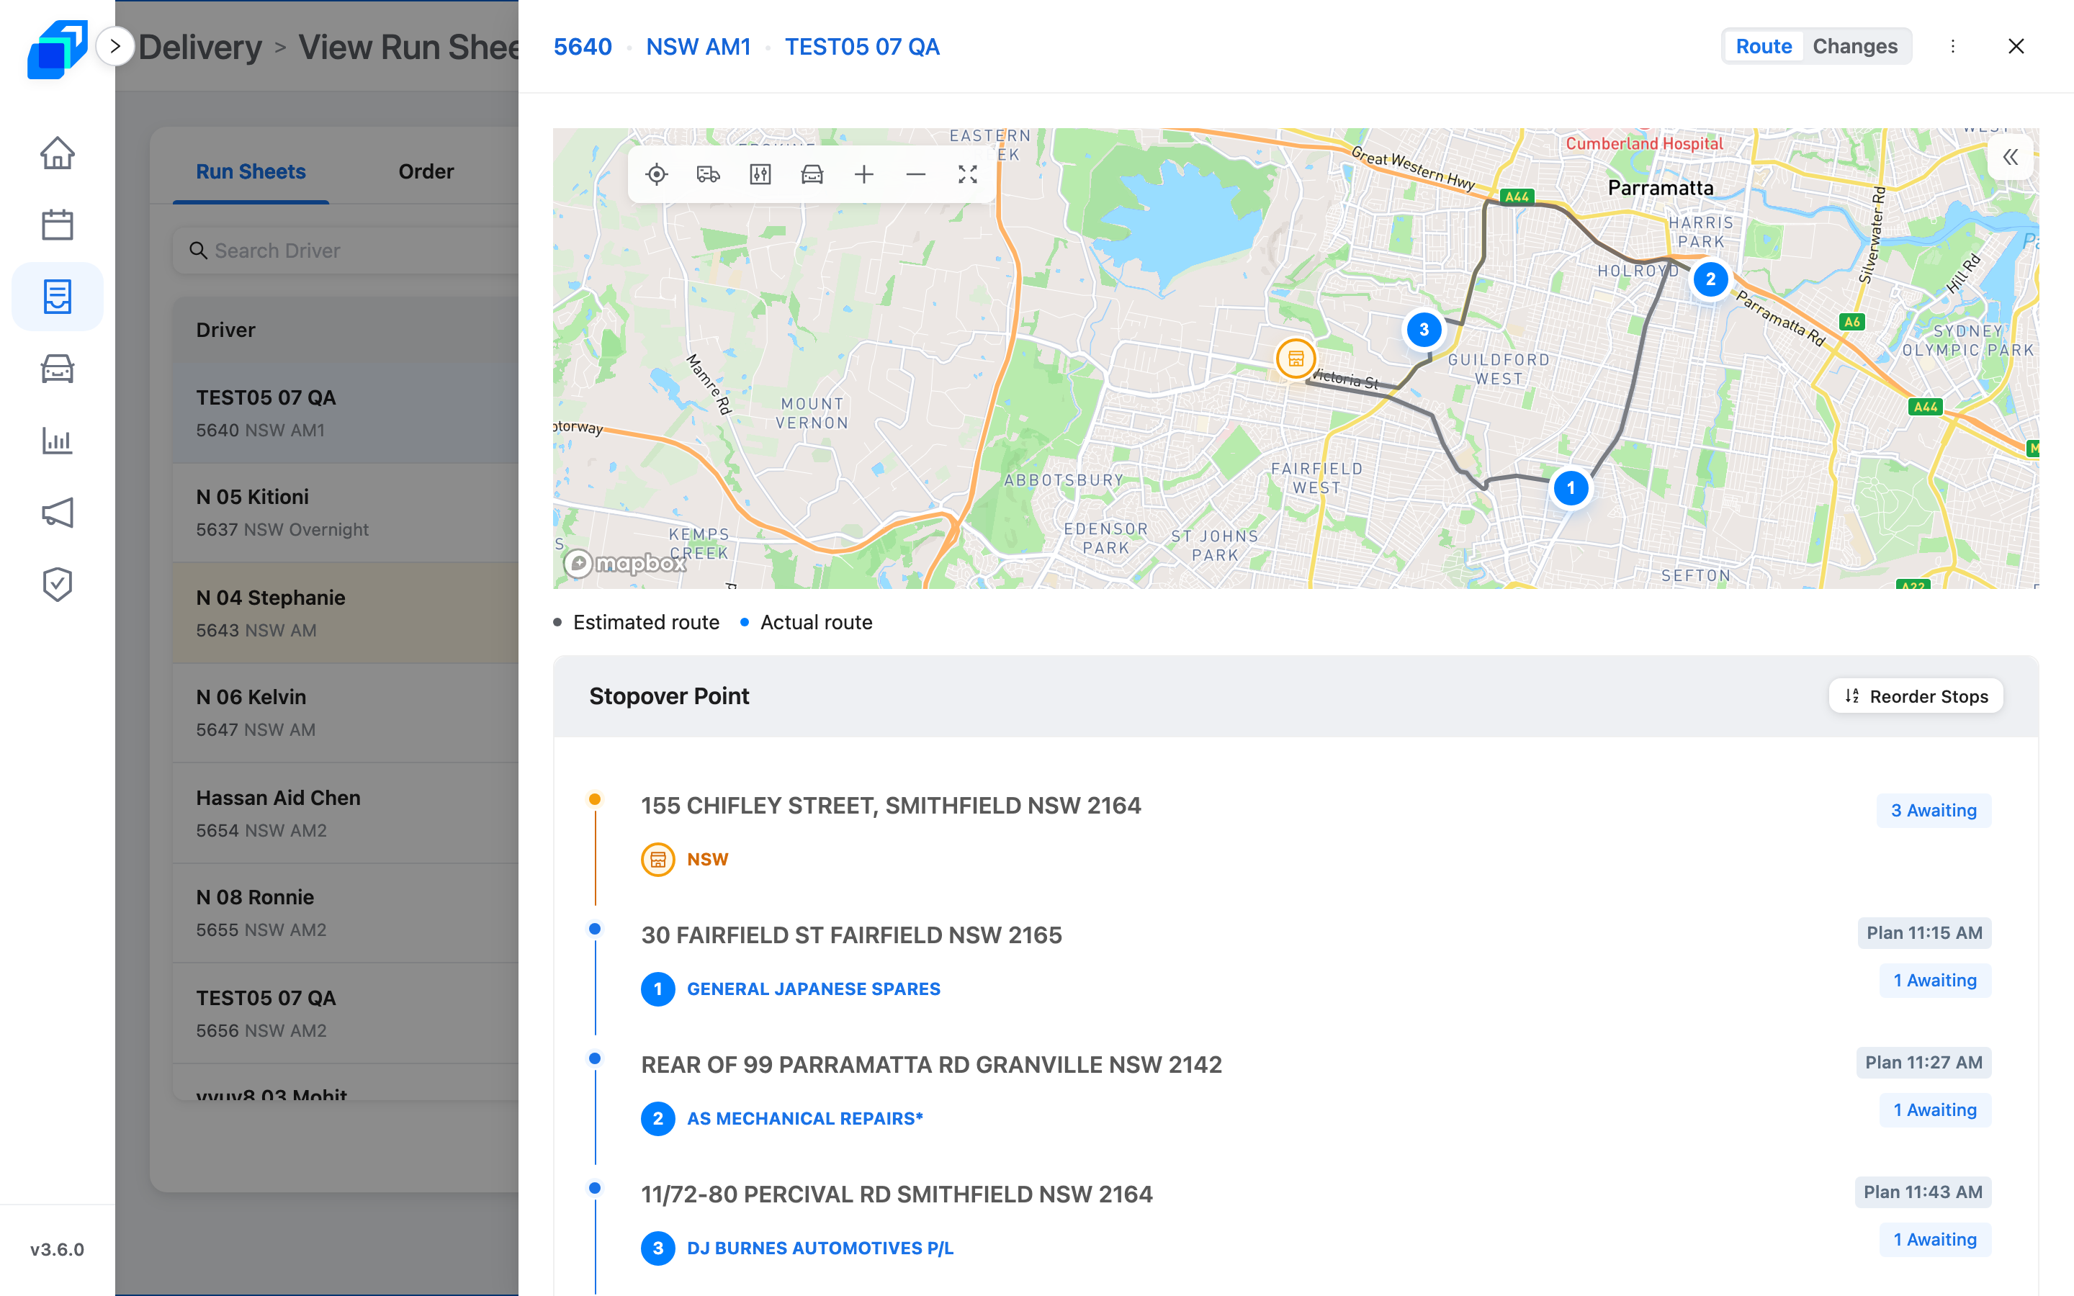This screenshot has width=2074, height=1296.
Task: Select driver row N 04 Stephanie
Action: (x=346, y=613)
